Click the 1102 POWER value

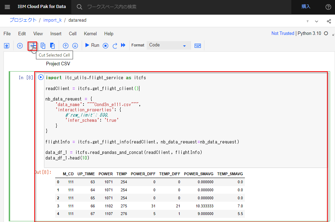109,206
